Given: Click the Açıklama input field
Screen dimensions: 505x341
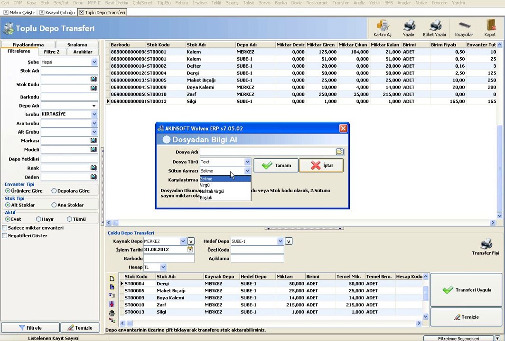Looking at the screenshot, I should click(x=257, y=259).
